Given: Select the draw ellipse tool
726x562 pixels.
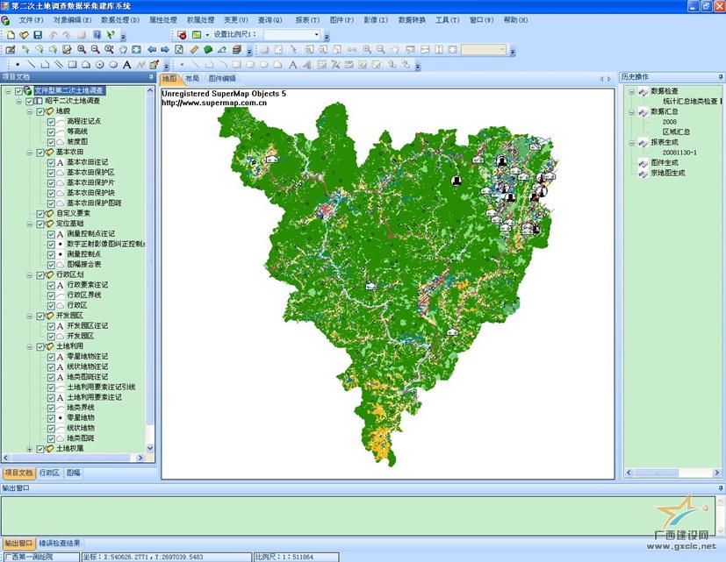Looking at the screenshot, I should click(x=113, y=65).
